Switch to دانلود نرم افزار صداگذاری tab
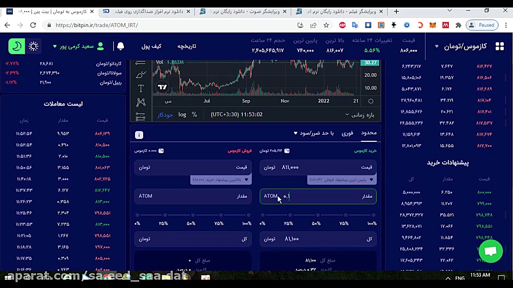Image resolution: width=513 pixels, height=288 pixels. [x=145, y=12]
